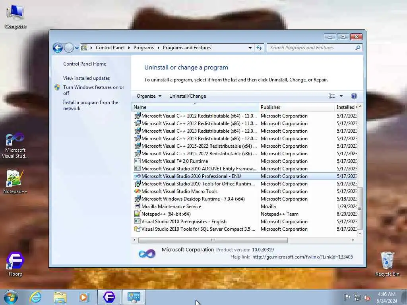The width and height of the screenshot is (407, 305).
Task: Open Control Panel Home link
Action: (85, 64)
